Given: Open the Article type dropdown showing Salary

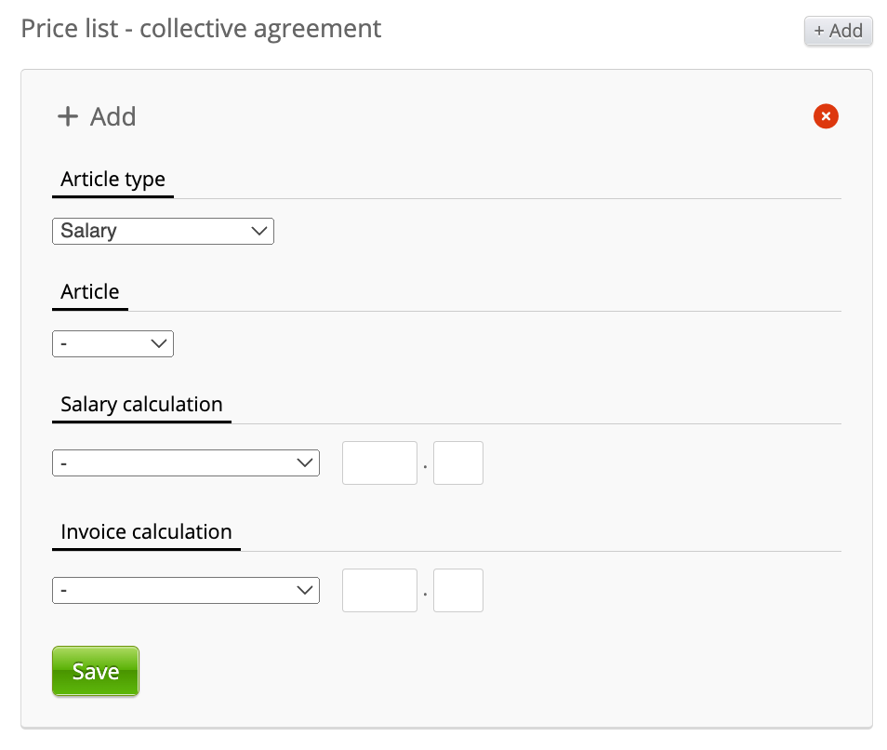Looking at the screenshot, I should click(163, 232).
